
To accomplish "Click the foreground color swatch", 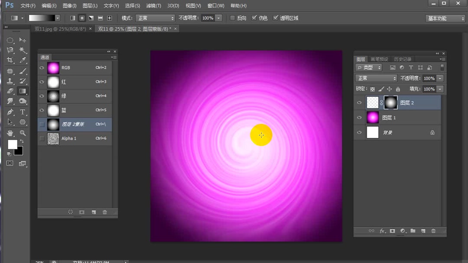I will point(12,144).
